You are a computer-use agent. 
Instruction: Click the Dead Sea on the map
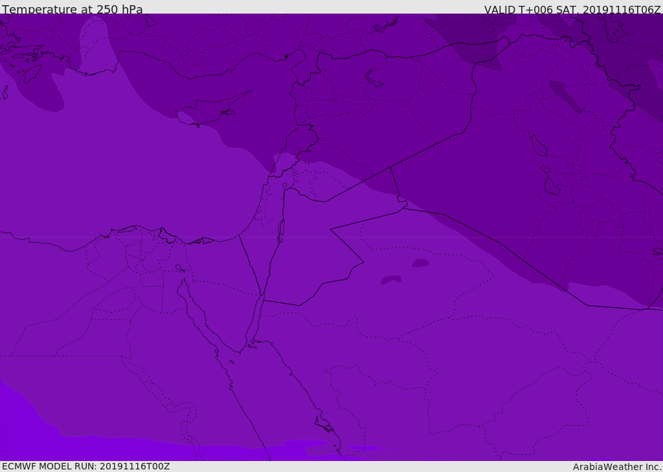click(x=281, y=229)
